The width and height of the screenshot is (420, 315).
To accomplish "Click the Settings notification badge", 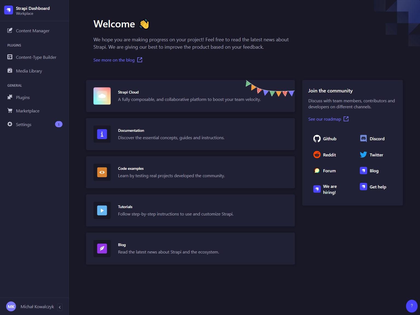I will pos(59,124).
